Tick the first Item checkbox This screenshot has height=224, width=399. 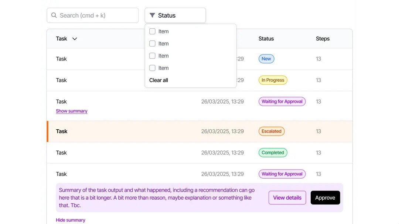pos(152,31)
